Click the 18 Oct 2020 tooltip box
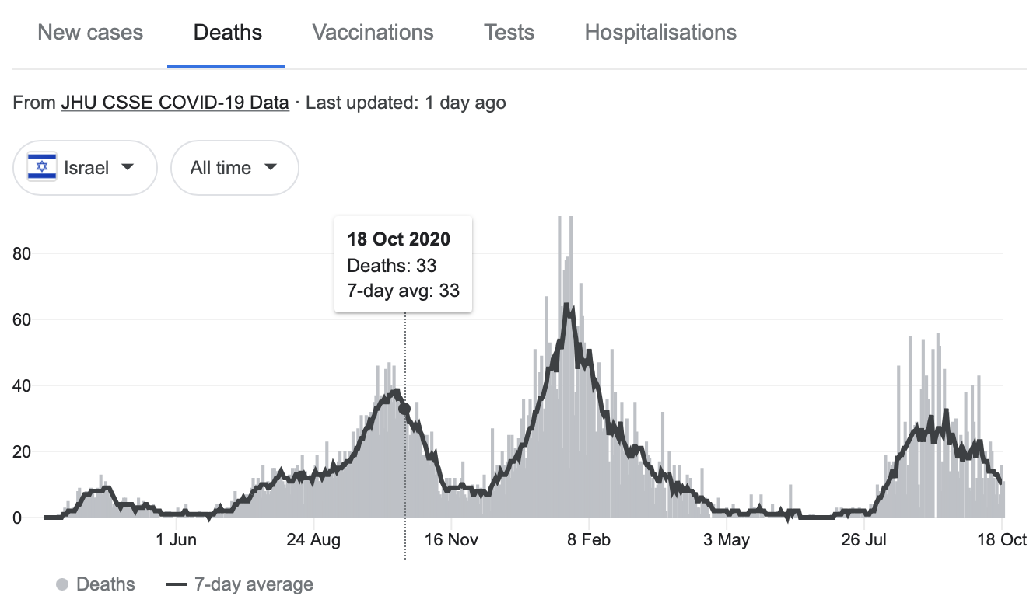The width and height of the screenshot is (1033, 603). click(403, 265)
